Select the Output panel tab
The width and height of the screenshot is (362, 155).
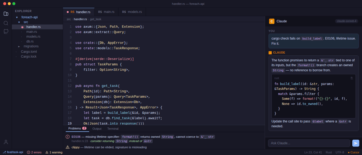coord(97,129)
